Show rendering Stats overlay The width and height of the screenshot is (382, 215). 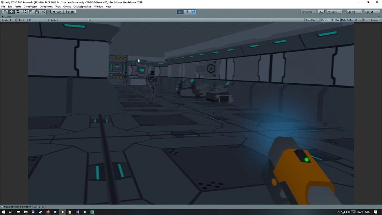tap(366, 20)
